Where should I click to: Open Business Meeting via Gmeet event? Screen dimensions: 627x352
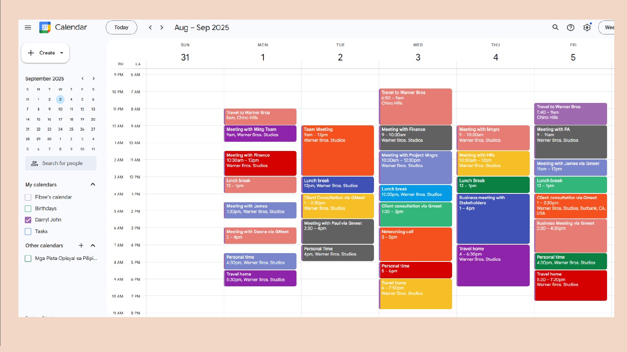571,236
